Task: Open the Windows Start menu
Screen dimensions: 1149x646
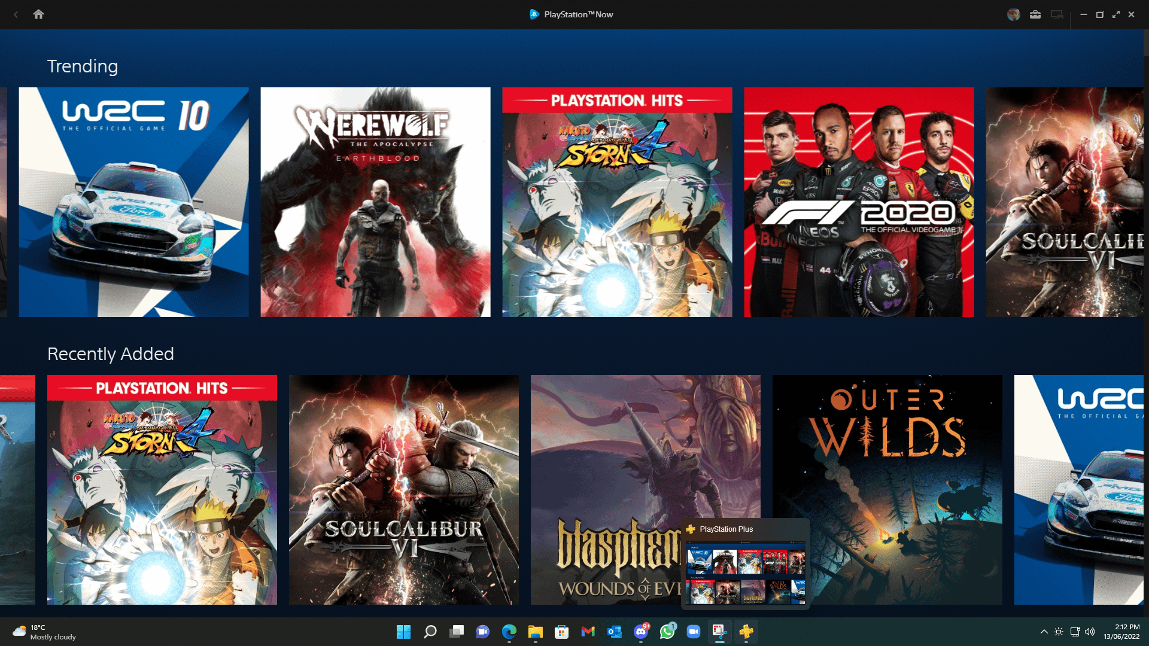Action: (x=403, y=632)
